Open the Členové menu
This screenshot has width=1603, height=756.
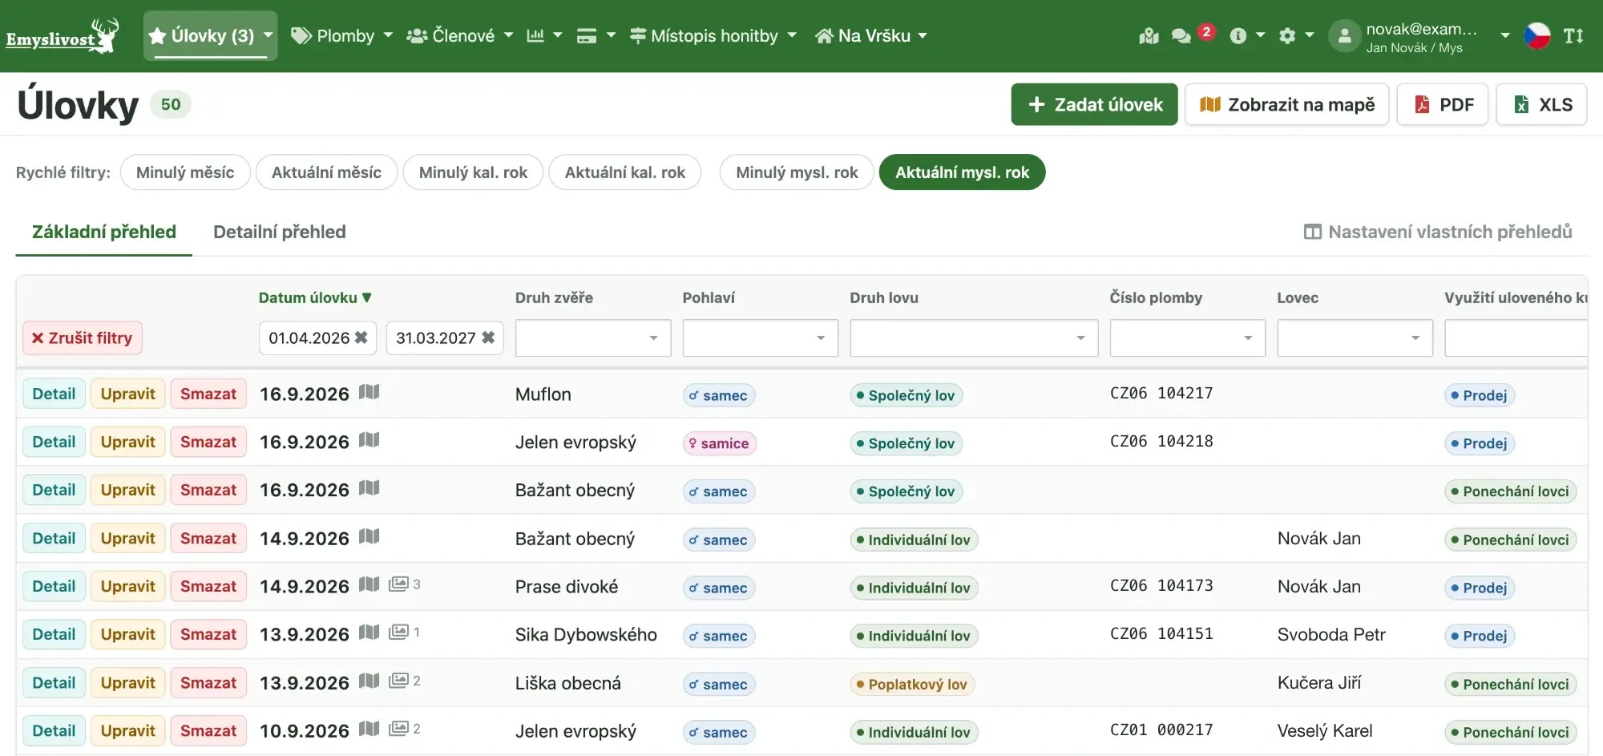pos(460,36)
